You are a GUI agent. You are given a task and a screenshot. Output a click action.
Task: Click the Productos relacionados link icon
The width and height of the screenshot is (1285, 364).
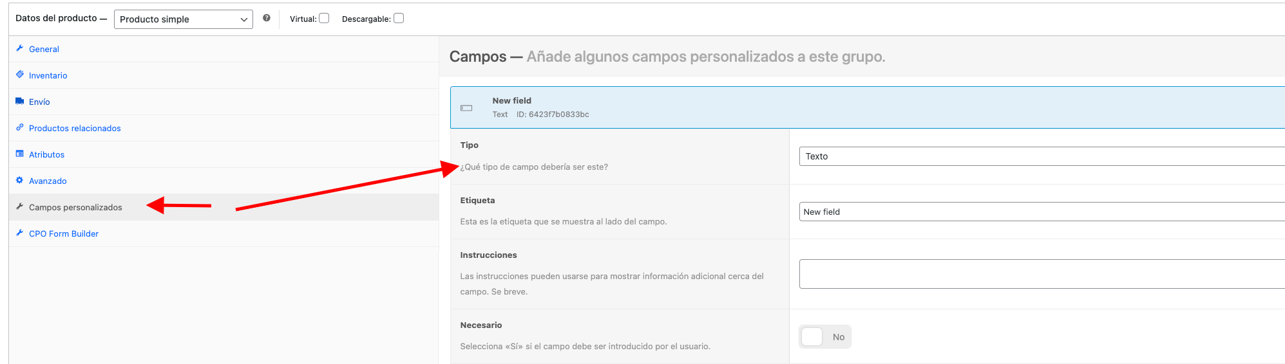(x=19, y=127)
